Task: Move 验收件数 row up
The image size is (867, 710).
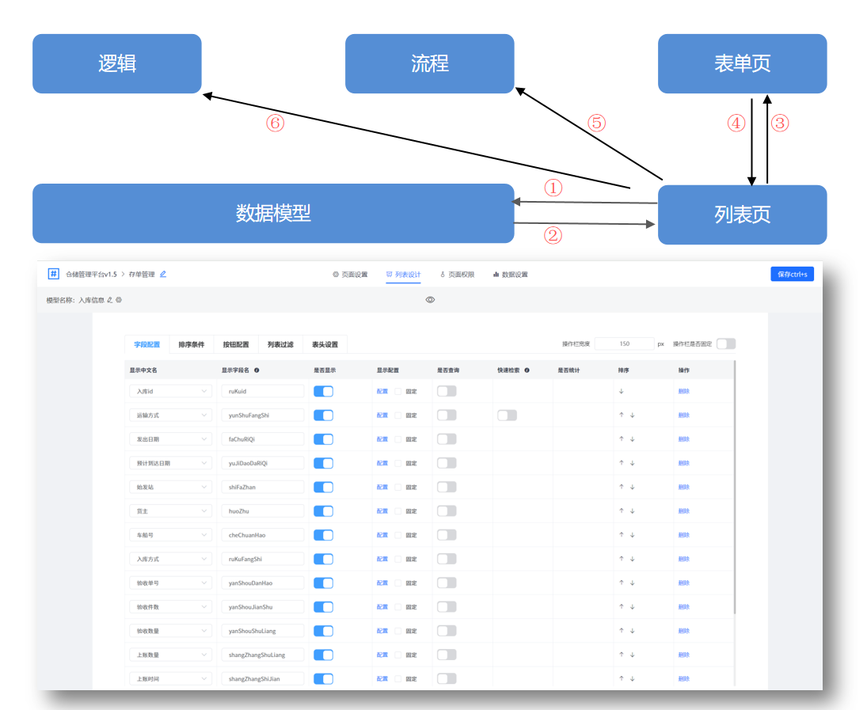Action: [622, 606]
